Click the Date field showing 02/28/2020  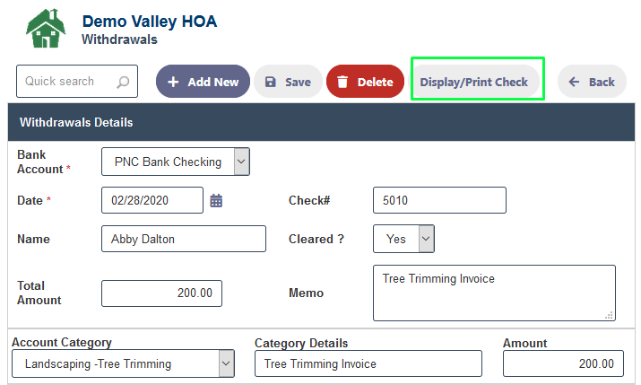(152, 200)
